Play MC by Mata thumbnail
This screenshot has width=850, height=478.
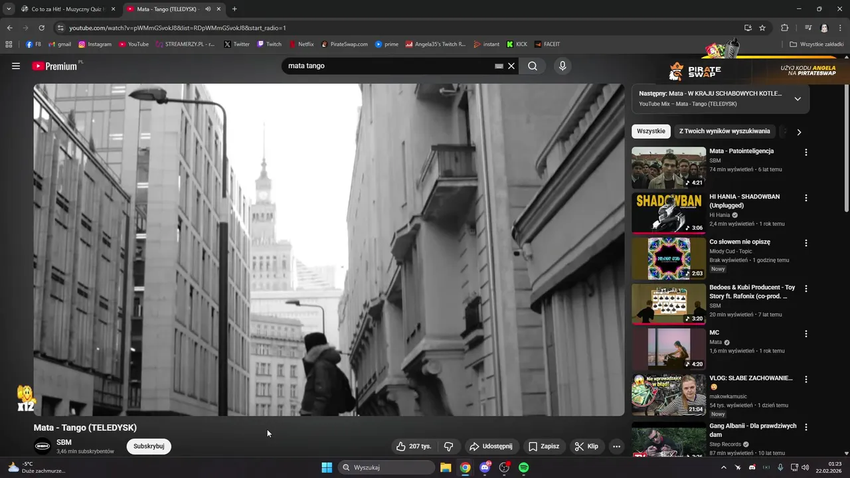pyautogui.click(x=669, y=349)
